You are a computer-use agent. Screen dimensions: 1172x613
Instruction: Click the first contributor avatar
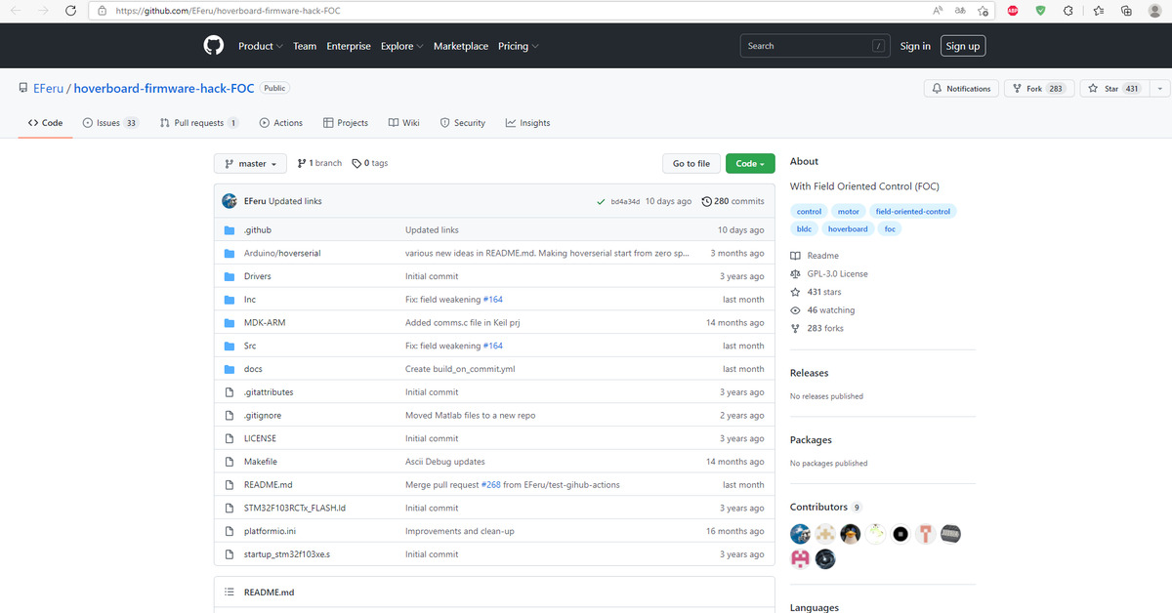800,533
